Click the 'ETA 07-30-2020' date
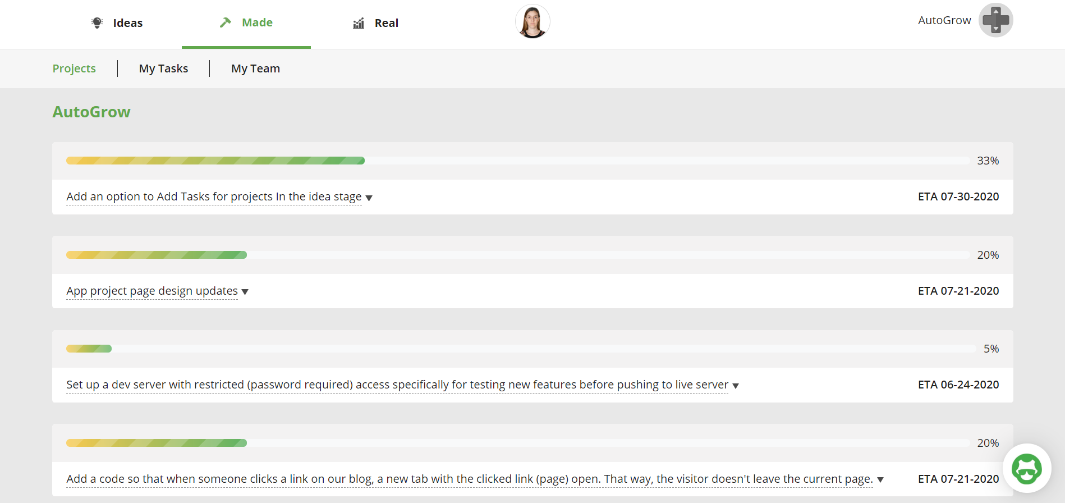 pyautogui.click(x=958, y=196)
